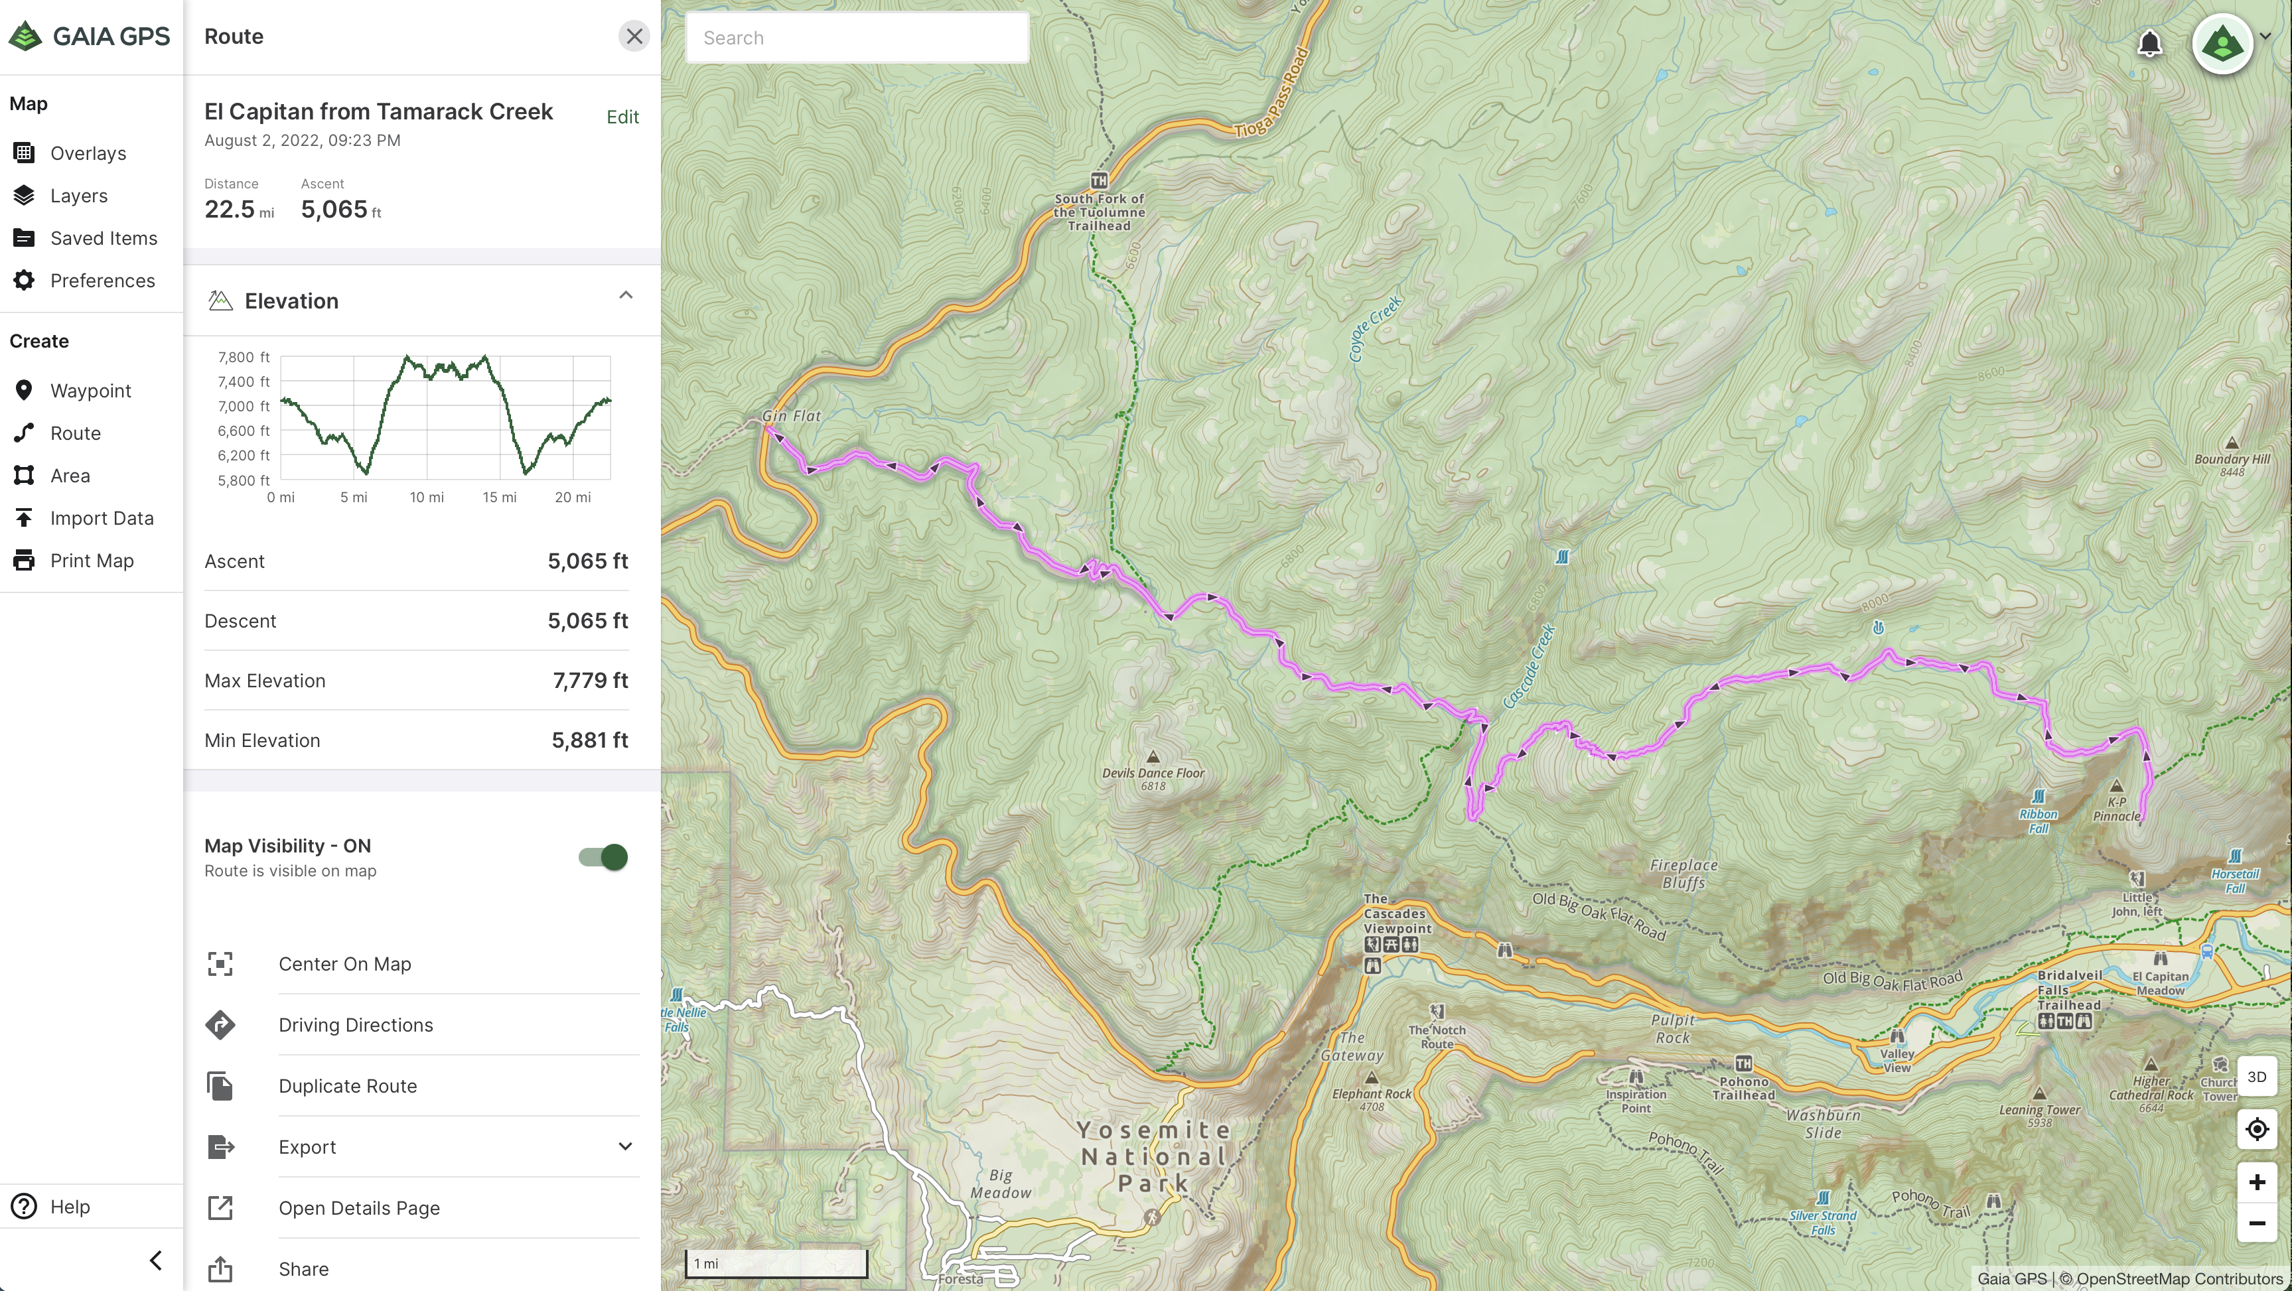Viewport: 2292px width, 1291px height.
Task: Click the Pohono Trailhead marker
Action: pos(1743,1063)
